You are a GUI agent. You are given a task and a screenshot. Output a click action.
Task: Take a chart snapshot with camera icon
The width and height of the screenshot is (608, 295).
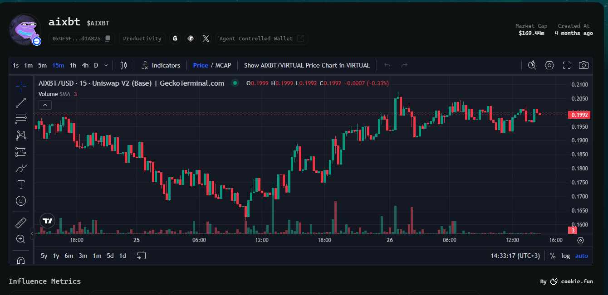(584, 65)
